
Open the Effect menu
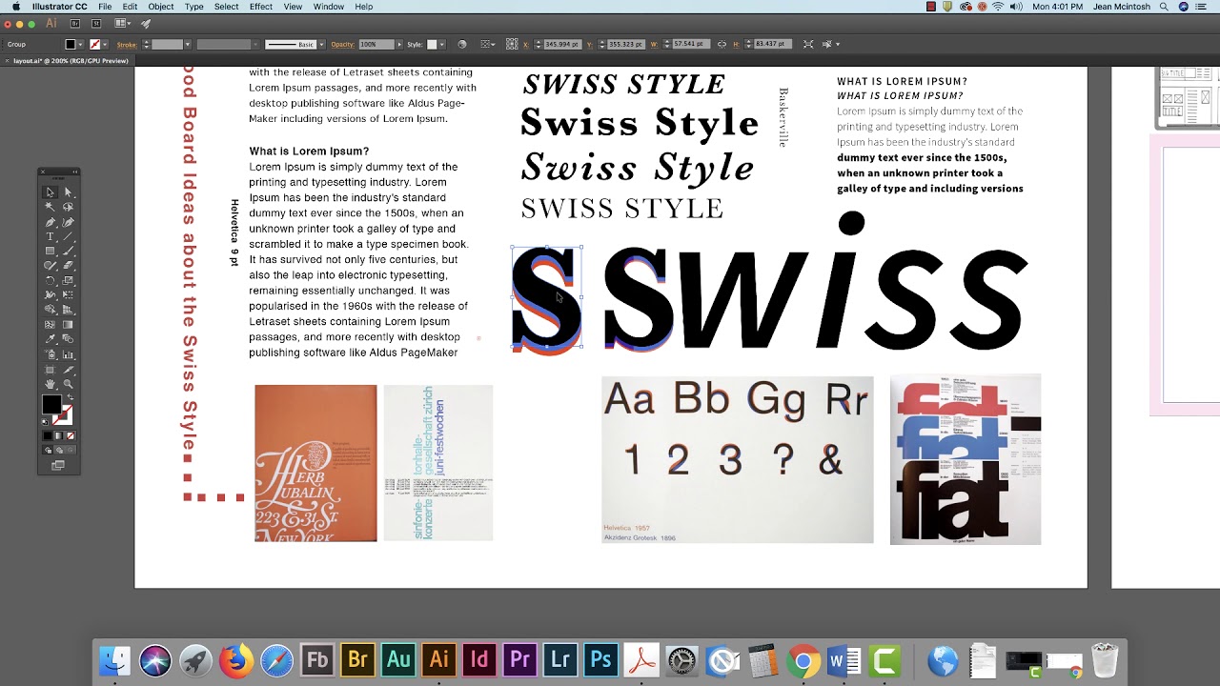(x=261, y=7)
